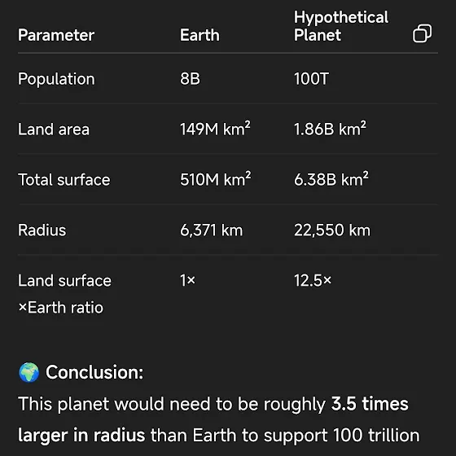Click the 8B Earth population value
Screen dimensions: 456x456
click(190, 78)
